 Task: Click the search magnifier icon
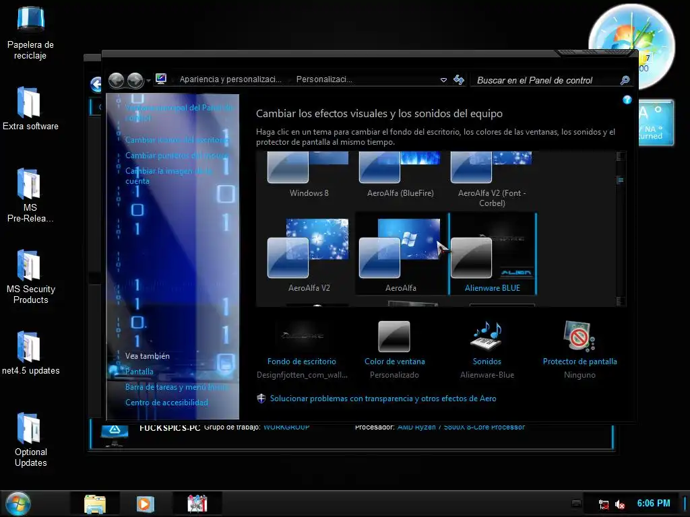[x=625, y=80]
